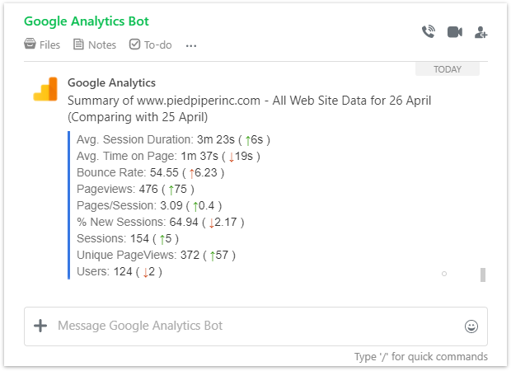Open the emoji picker smiley icon

pos(471,326)
